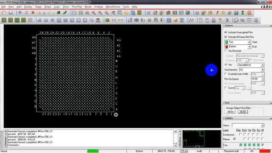Click the All Off find filter button
Viewport: 272px width, 153px height.
click(243, 112)
